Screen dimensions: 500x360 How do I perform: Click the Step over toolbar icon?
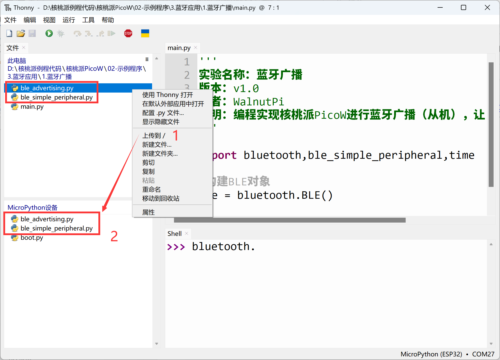tap(77, 33)
